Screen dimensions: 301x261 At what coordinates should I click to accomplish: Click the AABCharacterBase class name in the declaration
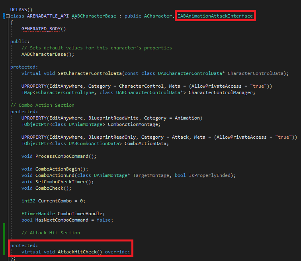click(94, 16)
